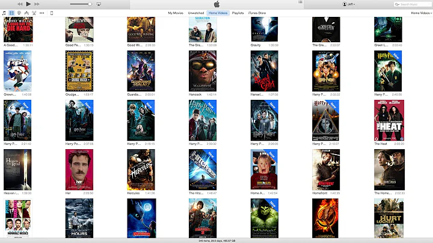This screenshot has width=433, height=243.
Task: Open the AirPlay output icon
Action: coord(99,4)
